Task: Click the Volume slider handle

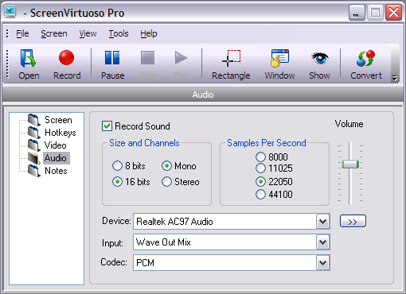Action: (350, 164)
